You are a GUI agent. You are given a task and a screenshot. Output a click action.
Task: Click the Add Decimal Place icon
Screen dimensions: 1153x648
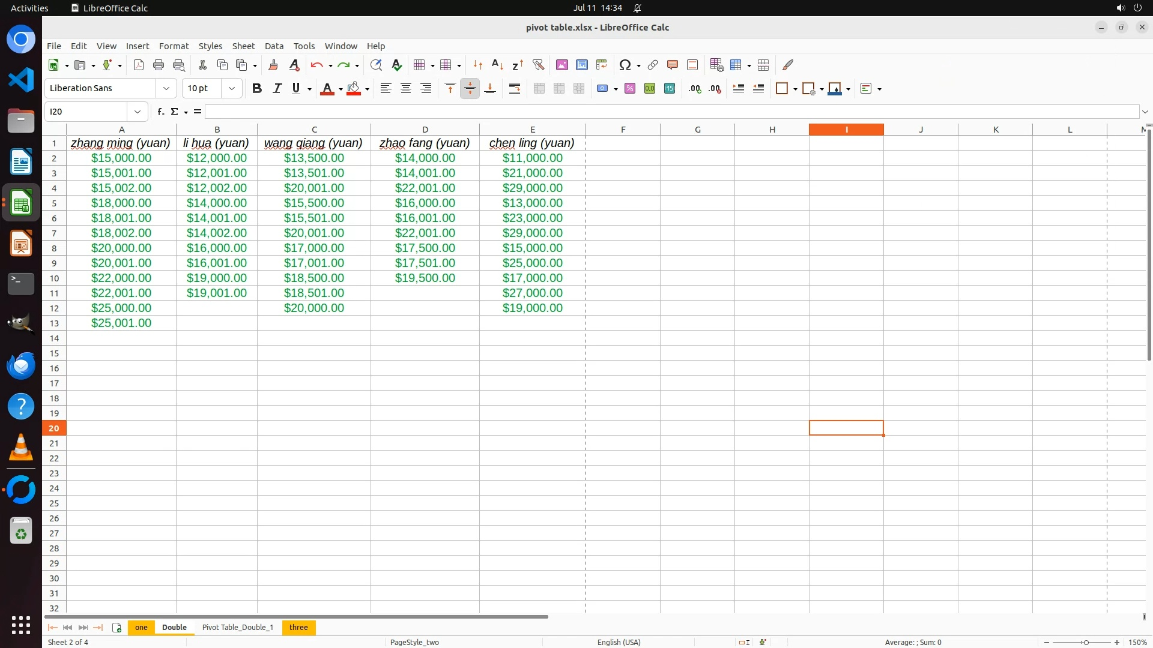point(695,88)
